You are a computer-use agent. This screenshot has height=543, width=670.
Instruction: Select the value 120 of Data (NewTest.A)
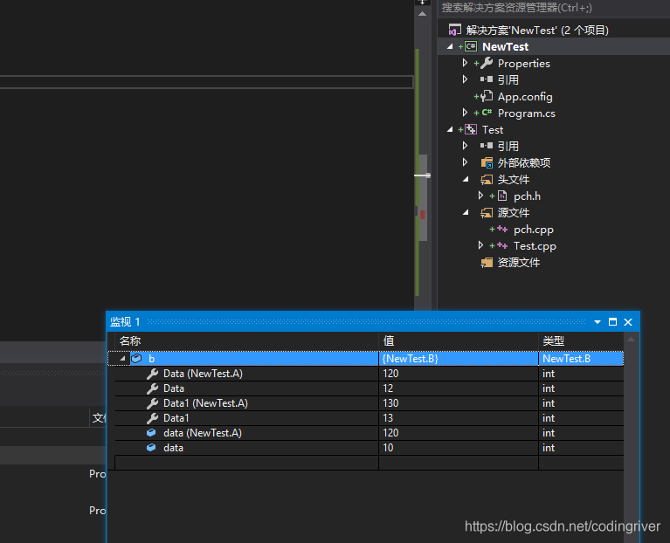point(459,374)
